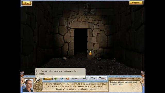The image size is (165, 93).
Task: Open the Меню button
Action: pos(27,3)
